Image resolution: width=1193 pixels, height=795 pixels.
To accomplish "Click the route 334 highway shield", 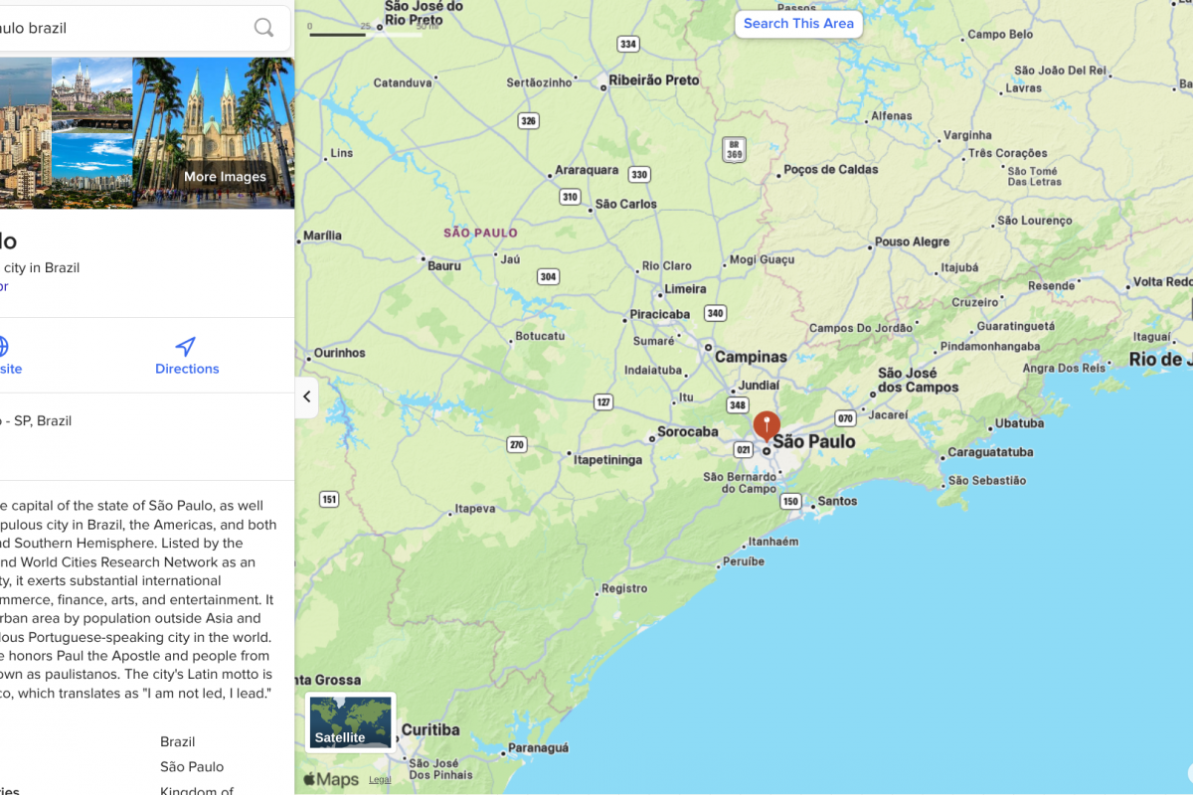I will (627, 44).
